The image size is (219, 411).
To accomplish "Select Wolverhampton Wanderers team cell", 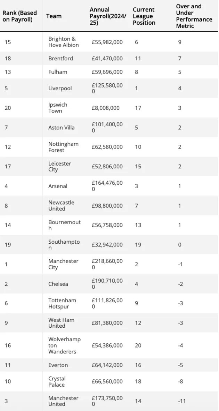I will [x=64, y=345].
